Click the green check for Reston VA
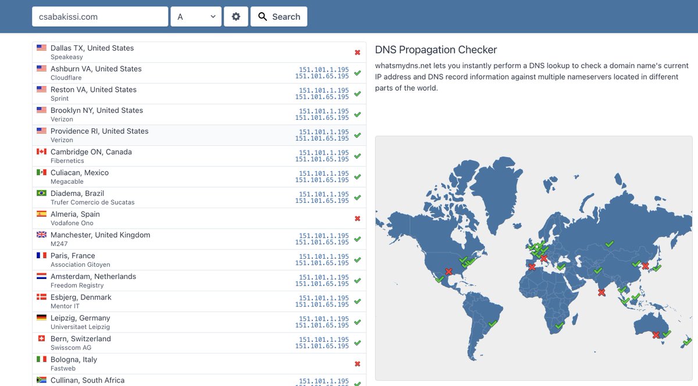Viewport: 698px width, 386px height. [357, 94]
